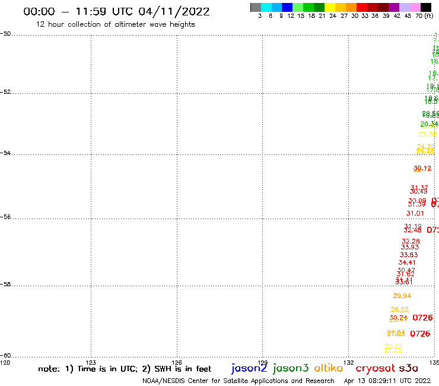Click the 'Apr 13 08:29:11 UTC 2022' timestamp
The width and height of the screenshot is (439, 386).
coord(387,381)
